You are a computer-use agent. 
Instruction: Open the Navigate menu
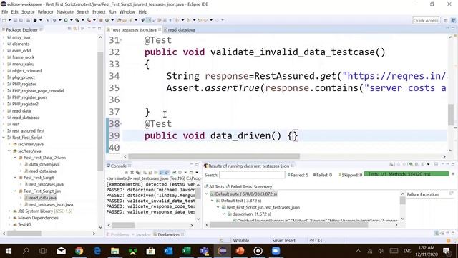pyautogui.click(x=65, y=12)
